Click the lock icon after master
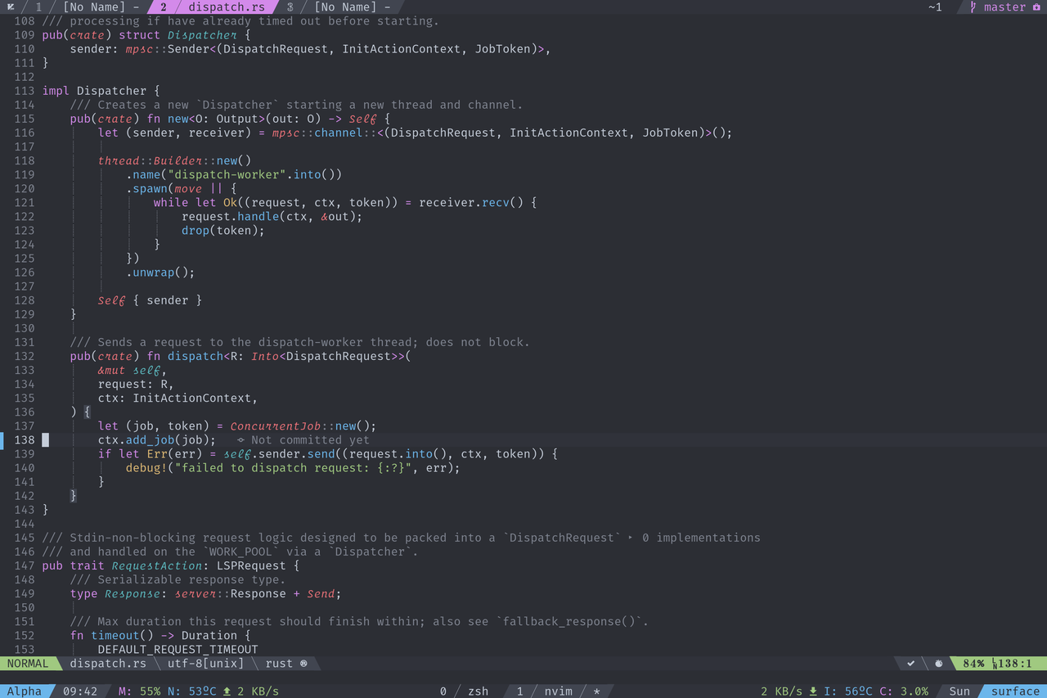Viewport: 1047px width, 698px height. tap(1036, 7)
